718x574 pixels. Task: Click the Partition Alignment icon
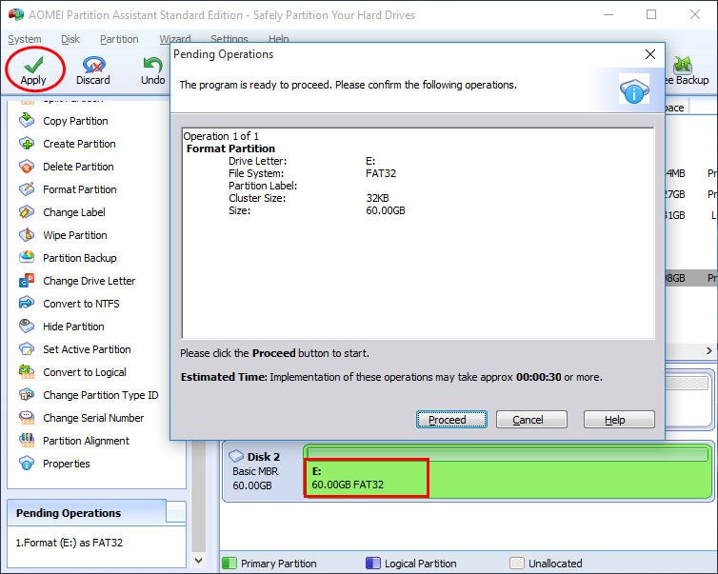(x=27, y=441)
